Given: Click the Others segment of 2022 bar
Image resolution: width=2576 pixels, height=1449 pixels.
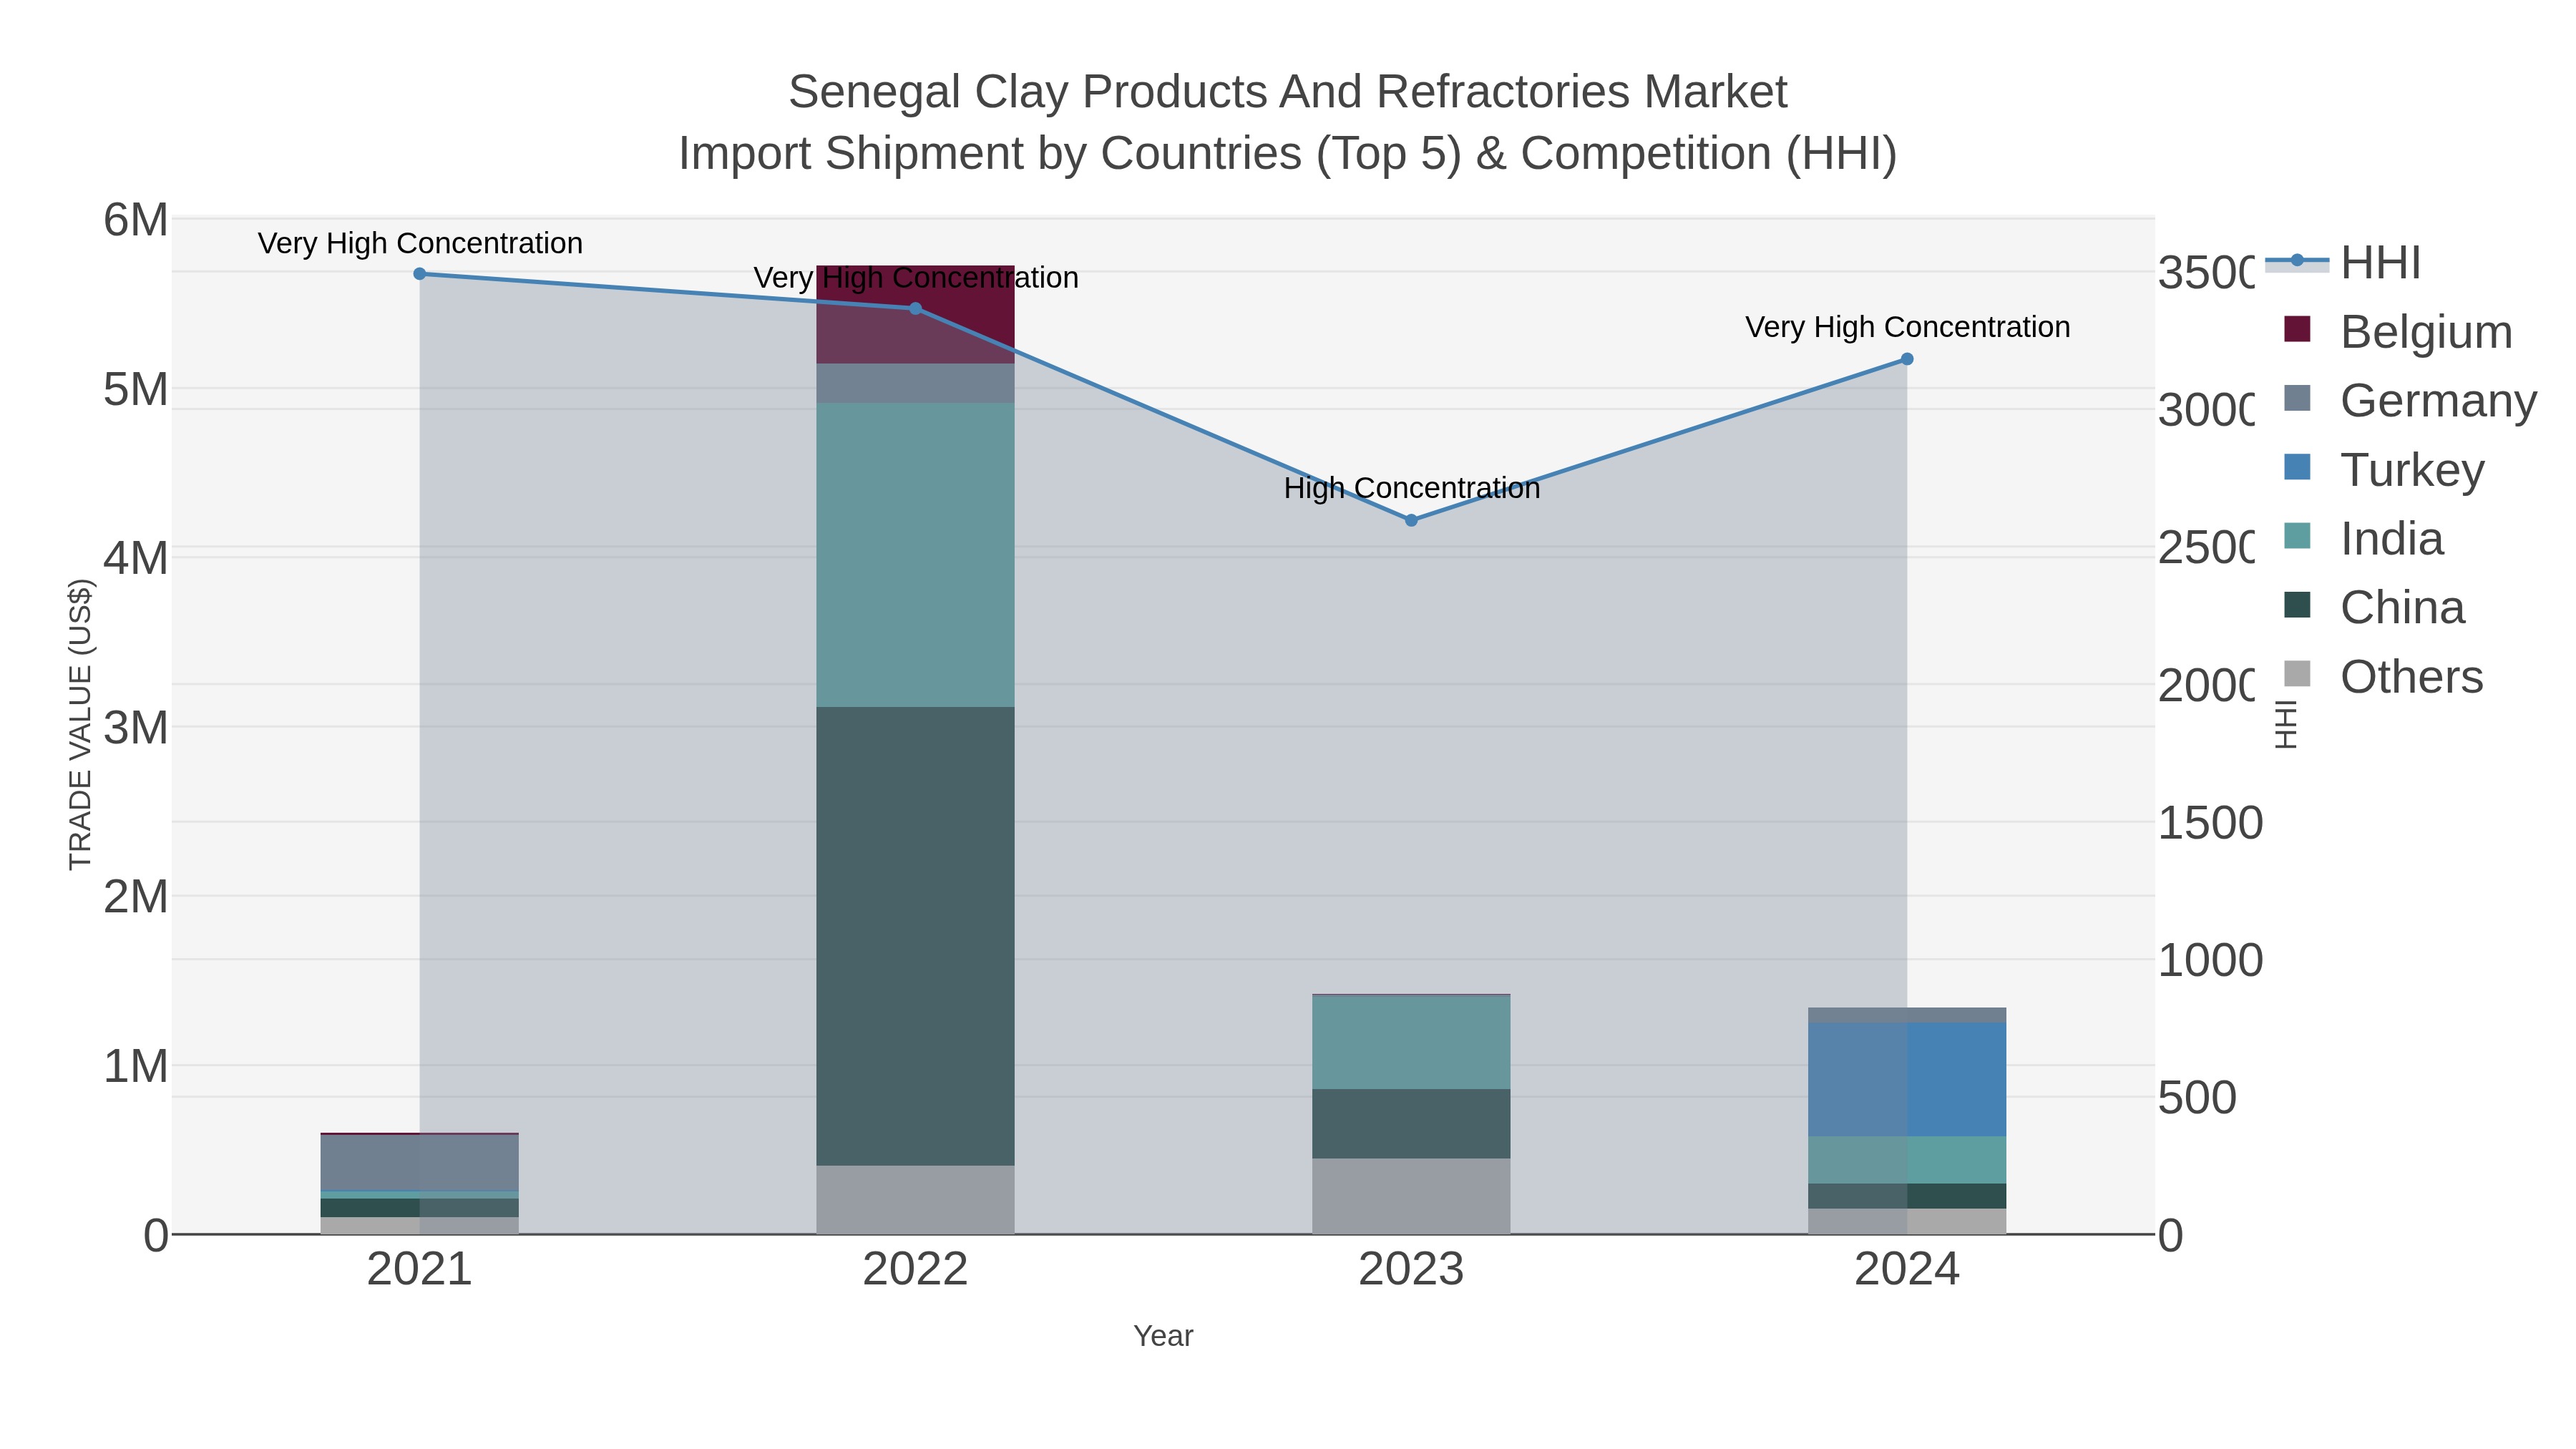Looking at the screenshot, I should (x=915, y=1200).
